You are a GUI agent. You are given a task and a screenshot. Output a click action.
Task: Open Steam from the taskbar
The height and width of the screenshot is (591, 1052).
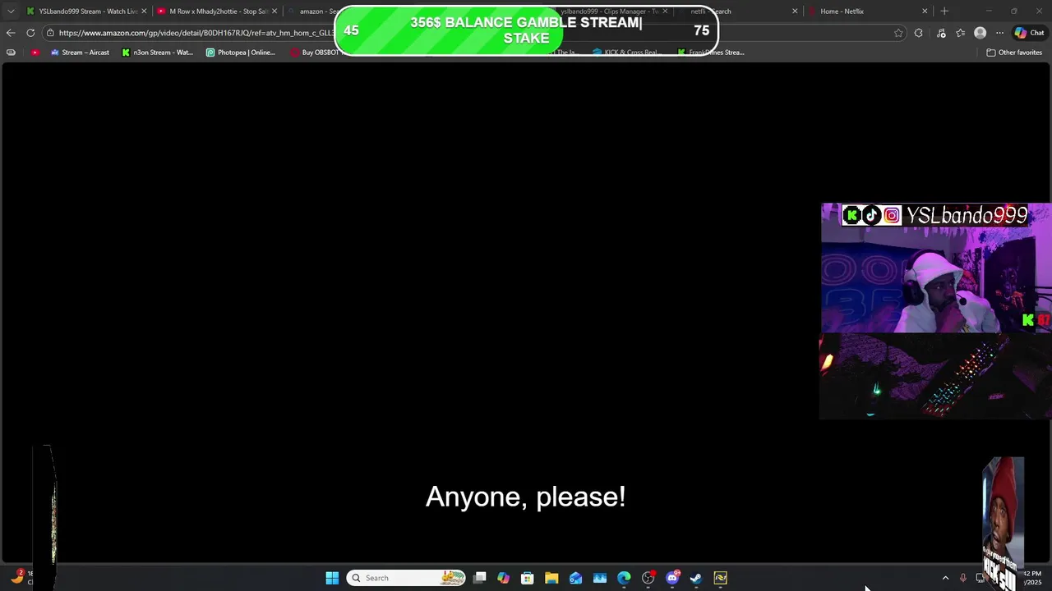click(x=696, y=578)
